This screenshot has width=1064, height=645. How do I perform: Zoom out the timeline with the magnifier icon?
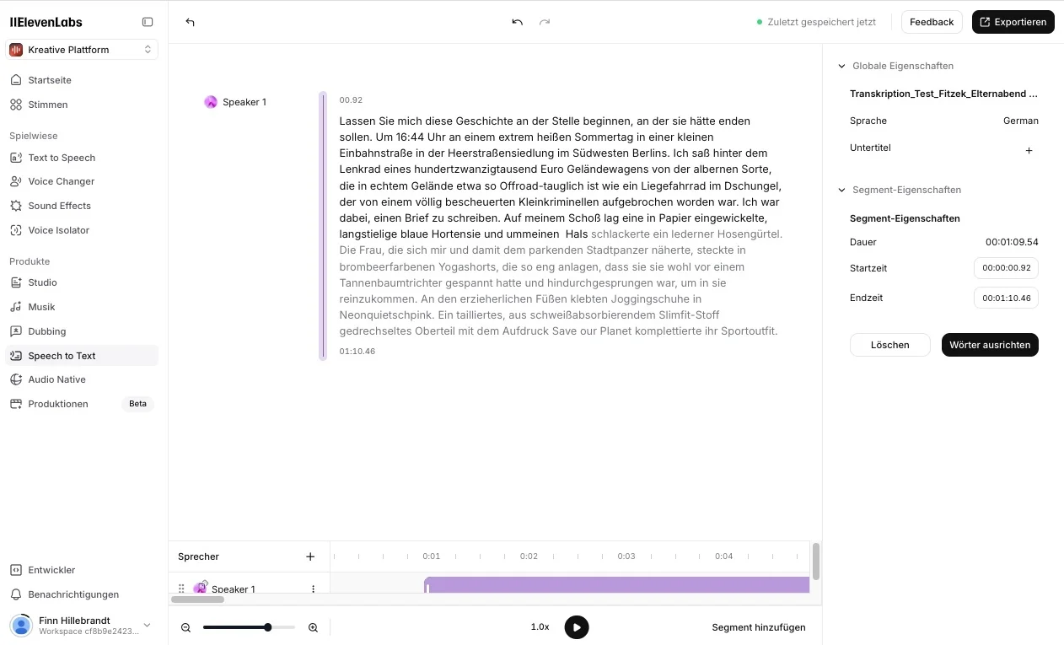click(185, 627)
